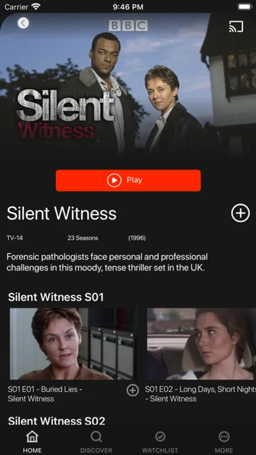The image size is (256, 455).
Task: Tap the BBC logo
Action: (128, 26)
